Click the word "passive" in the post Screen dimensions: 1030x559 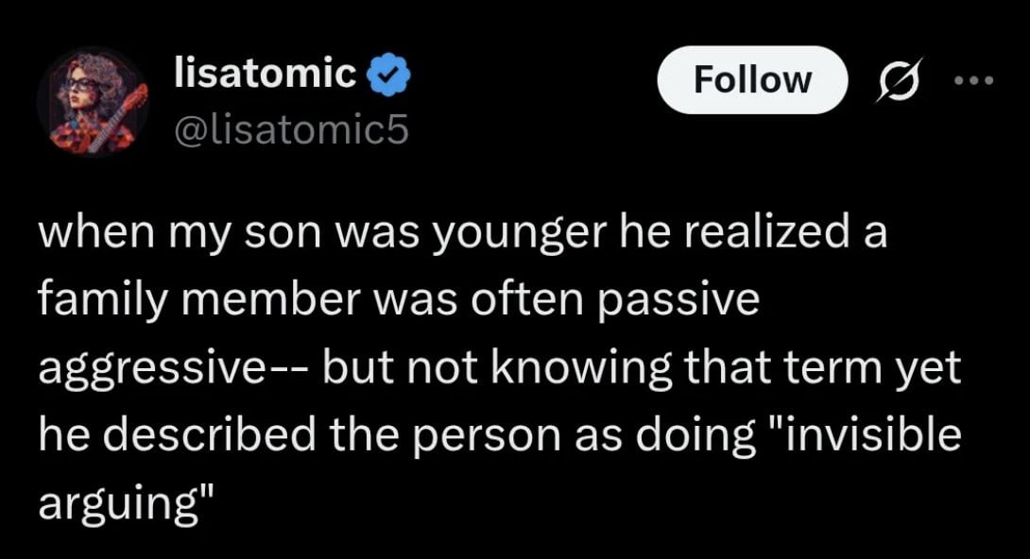[699, 299]
